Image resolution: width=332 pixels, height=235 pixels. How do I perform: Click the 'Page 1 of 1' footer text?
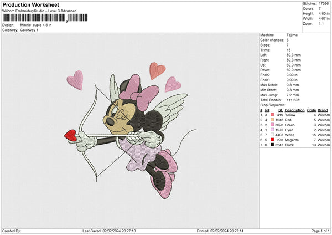click(x=320, y=231)
